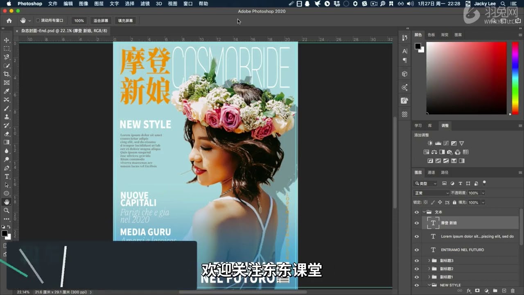Click the 100% zoom button
Screen dimensions: 524x295
(x=79, y=20)
